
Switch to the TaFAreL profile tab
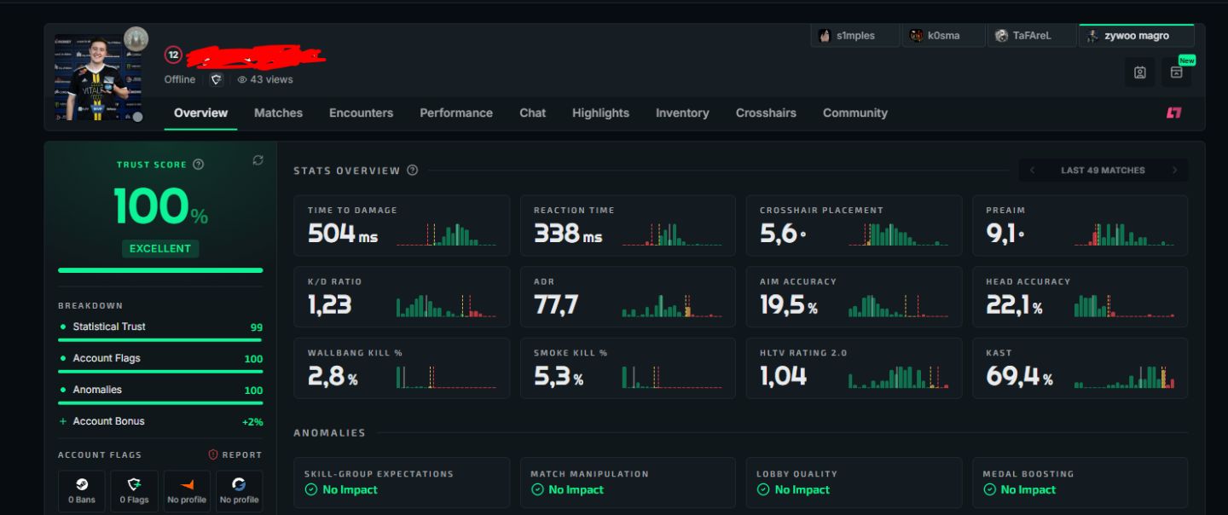coord(1033,36)
